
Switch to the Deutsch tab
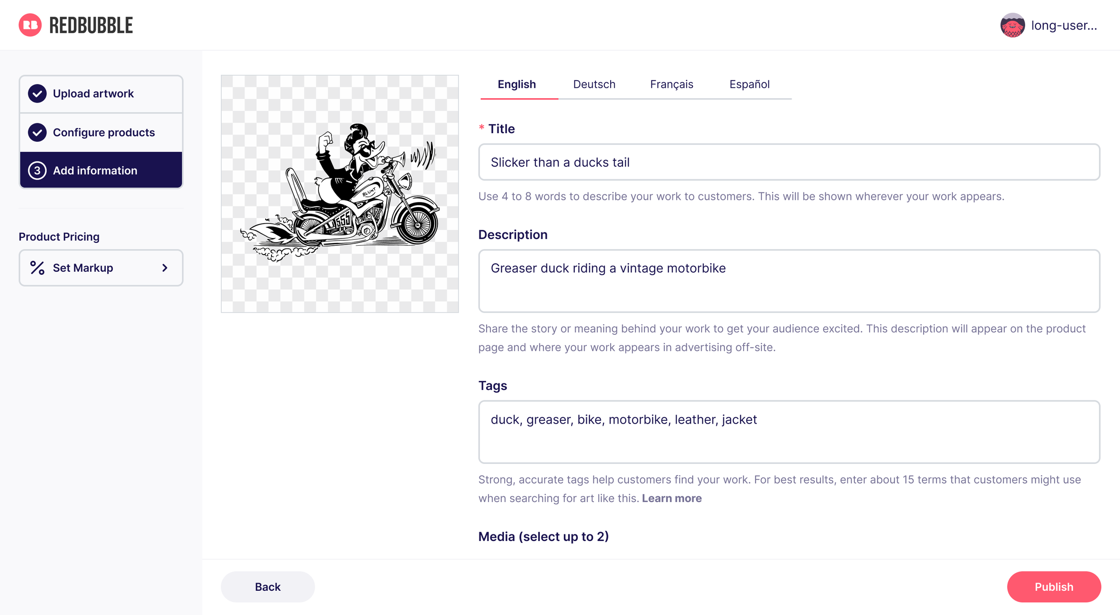pos(594,84)
